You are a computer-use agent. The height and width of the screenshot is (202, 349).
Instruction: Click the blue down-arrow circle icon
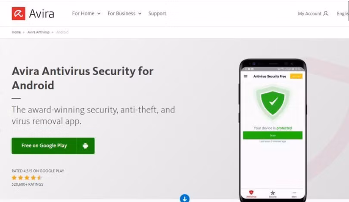(185, 198)
